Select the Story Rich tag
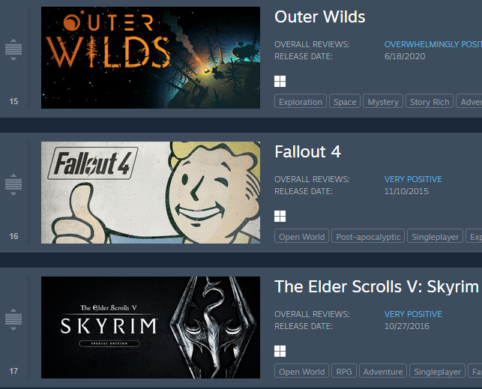The width and height of the screenshot is (482, 389). pos(430,101)
